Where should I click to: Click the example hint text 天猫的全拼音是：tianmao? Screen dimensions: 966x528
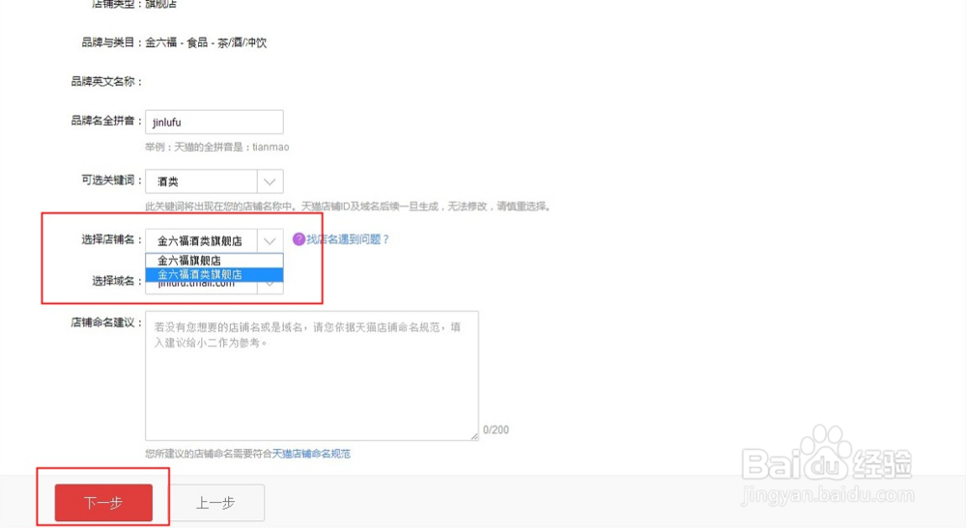pyautogui.click(x=232, y=147)
